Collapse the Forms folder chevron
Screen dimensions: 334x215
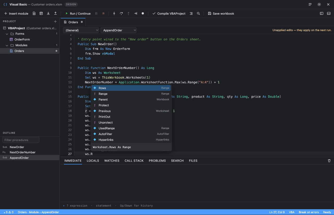click(x=7, y=34)
